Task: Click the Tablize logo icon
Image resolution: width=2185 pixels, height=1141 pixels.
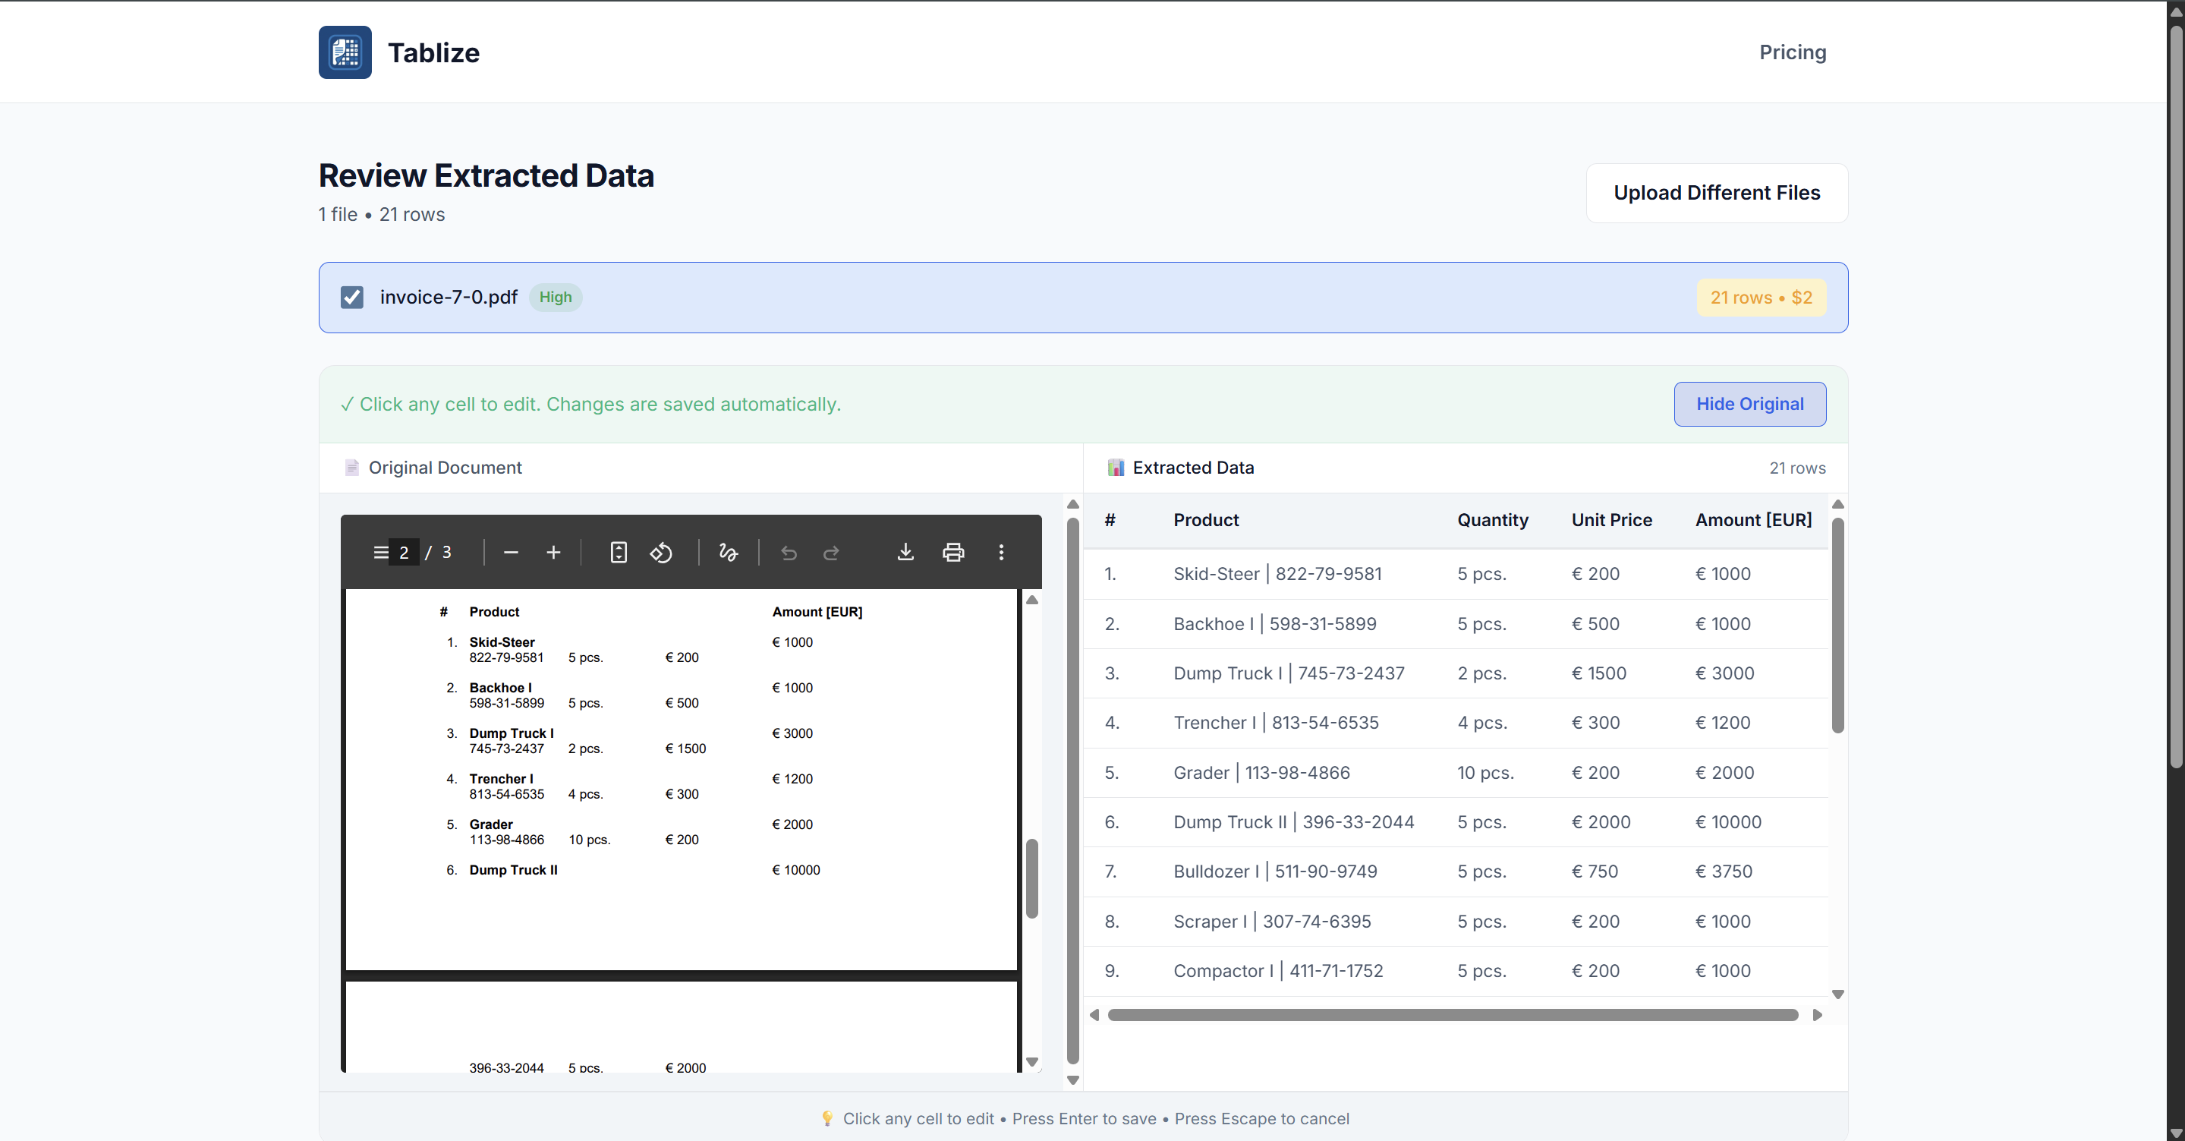Action: [345, 52]
